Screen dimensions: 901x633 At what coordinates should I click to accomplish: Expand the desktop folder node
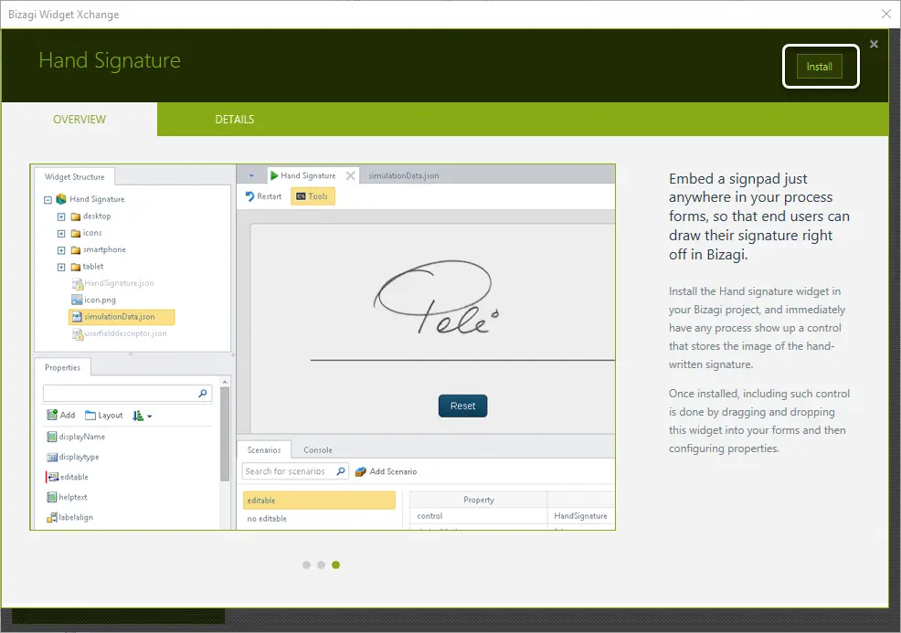pos(61,216)
